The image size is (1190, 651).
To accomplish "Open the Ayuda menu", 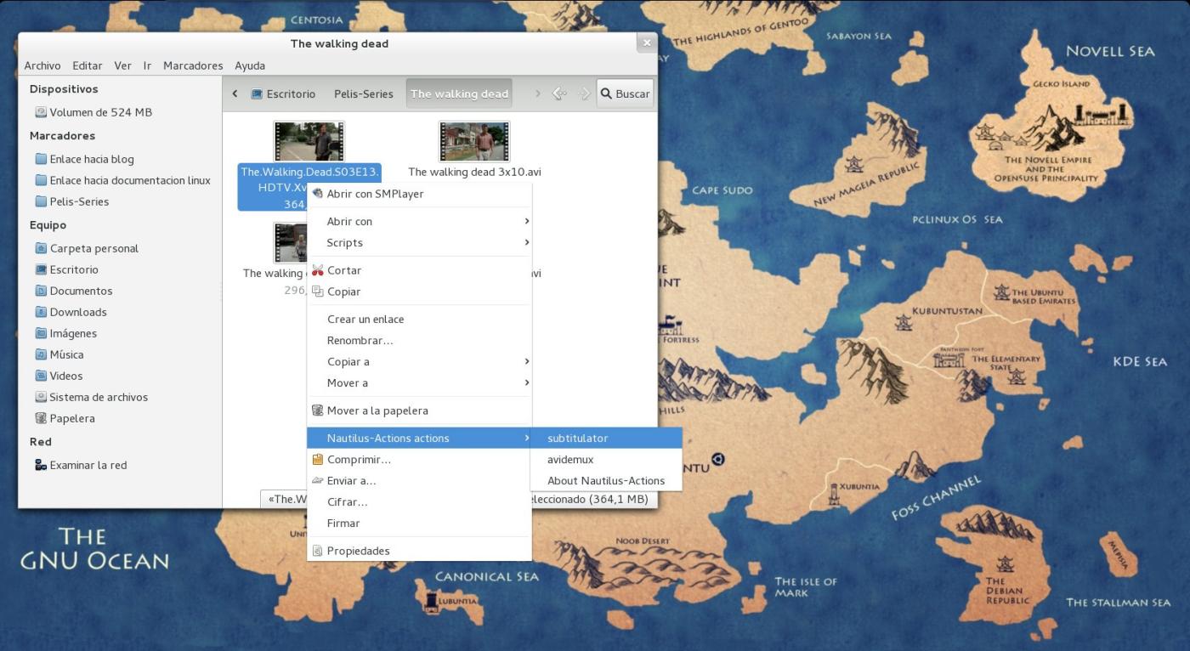I will tap(250, 65).
